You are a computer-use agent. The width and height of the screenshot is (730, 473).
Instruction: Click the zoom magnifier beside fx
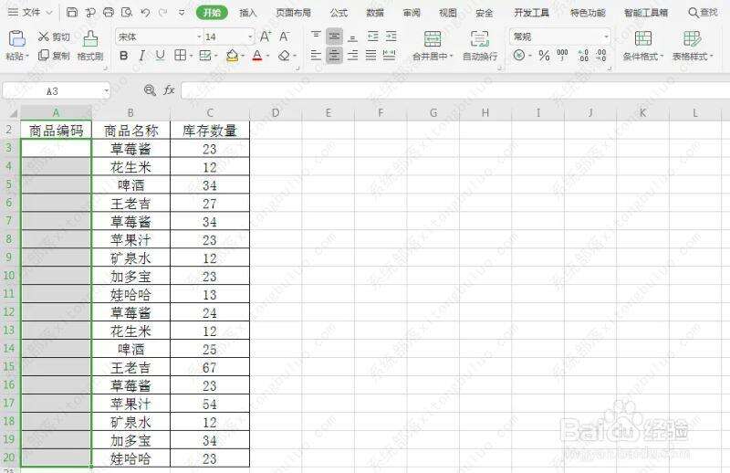pos(150,90)
